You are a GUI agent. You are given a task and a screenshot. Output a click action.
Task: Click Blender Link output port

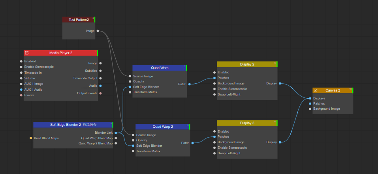click(116, 133)
